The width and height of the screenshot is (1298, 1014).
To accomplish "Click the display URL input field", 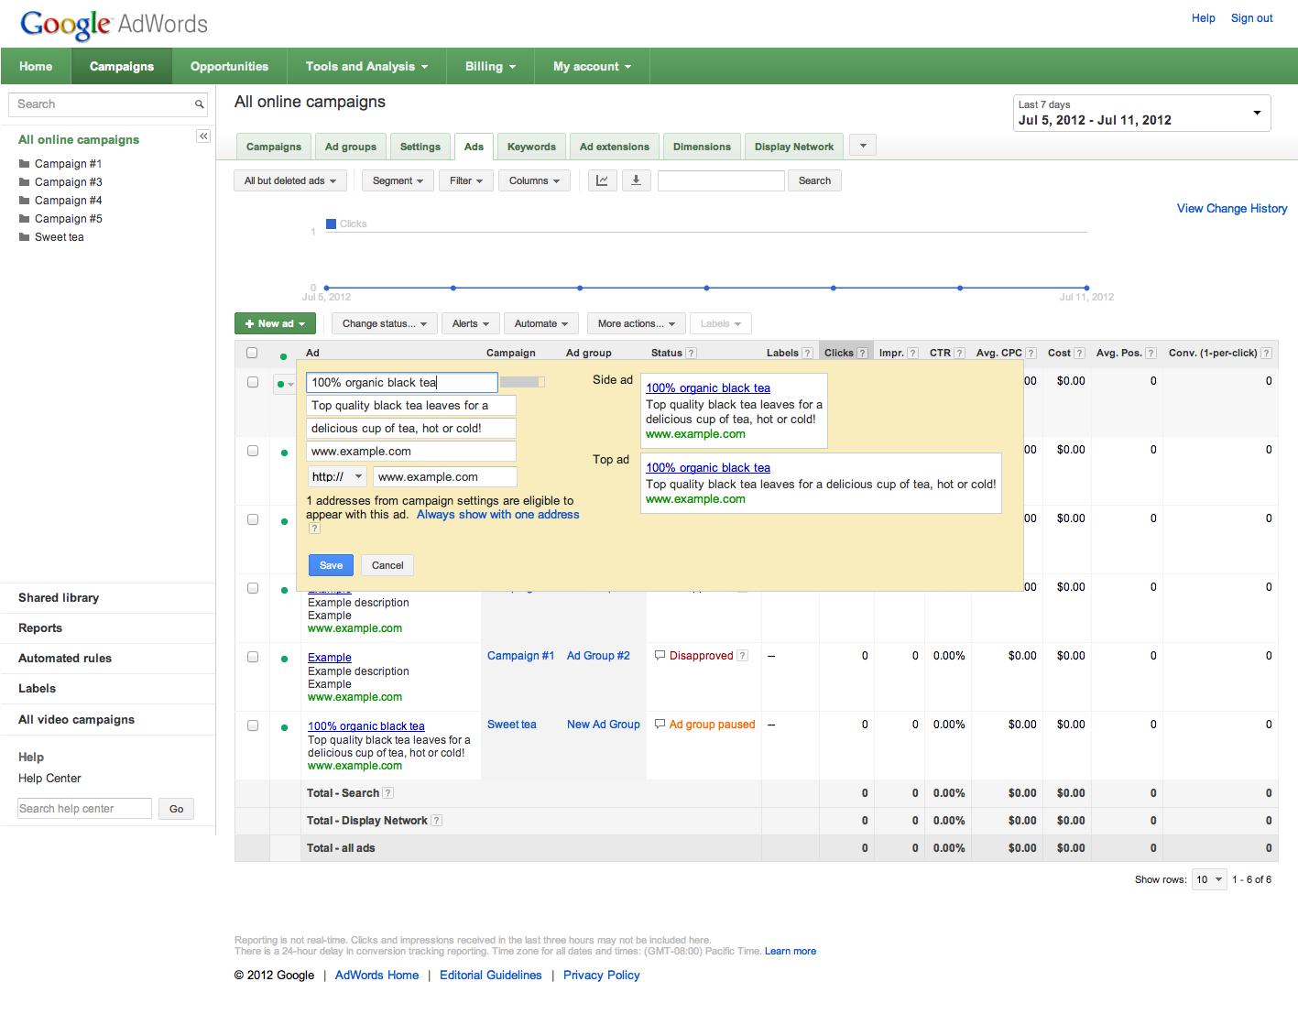I will pos(411,452).
